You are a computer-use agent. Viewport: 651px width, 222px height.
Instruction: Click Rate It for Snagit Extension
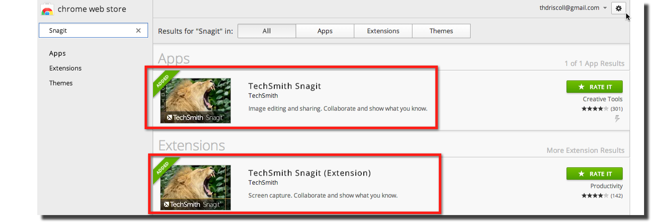pos(594,174)
